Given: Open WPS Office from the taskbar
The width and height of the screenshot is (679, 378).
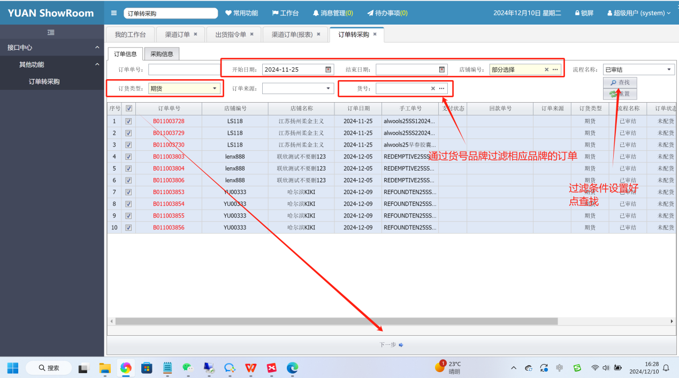Looking at the screenshot, I should tap(250, 368).
